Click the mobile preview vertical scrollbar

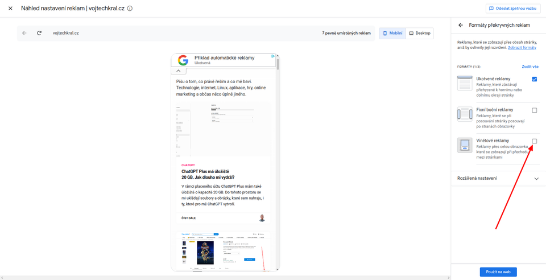tap(278, 64)
